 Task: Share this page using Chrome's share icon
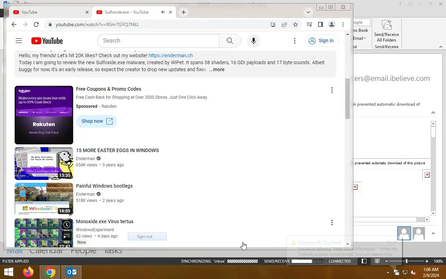pos(284,24)
